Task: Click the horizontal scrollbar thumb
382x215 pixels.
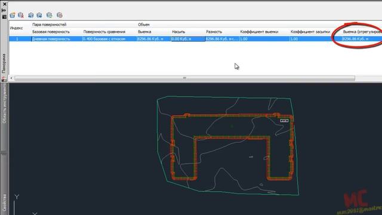Action: 184,78
